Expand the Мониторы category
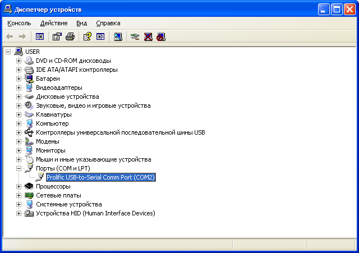Image resolution: width=359 pixels, height=253 pixels. pyautogui.click(x=19, y=150)
